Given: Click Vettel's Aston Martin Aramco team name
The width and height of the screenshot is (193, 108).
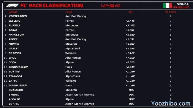Looking at the screenshot, I should click(x=80, y=104).
